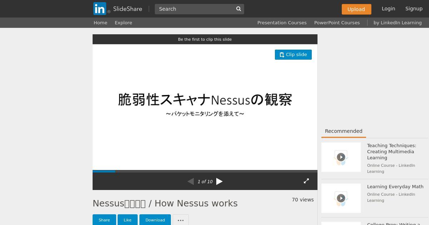Click the orange Upload button
This screenshot has width=429, height=225.
356,9
